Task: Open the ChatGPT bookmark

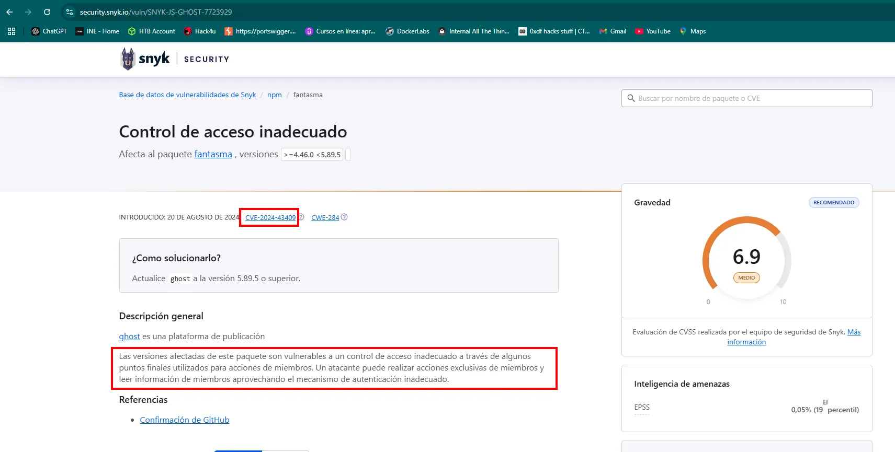Action: click(49, 31)
